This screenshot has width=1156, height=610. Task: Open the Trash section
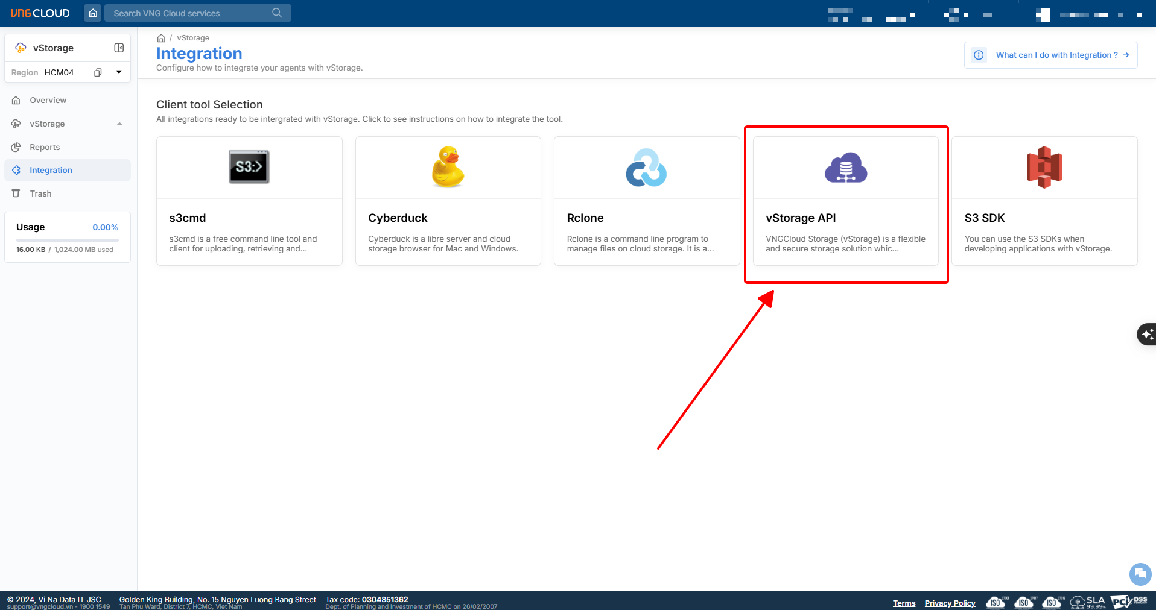(40, 193)
